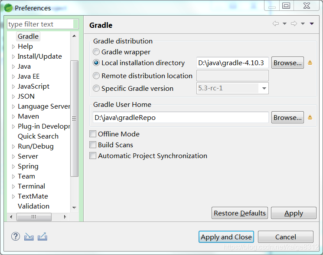Image resolution: width=323 pixels, height=255 pixels.
Task: Click the import preferences icon
Action: [29, 237]
